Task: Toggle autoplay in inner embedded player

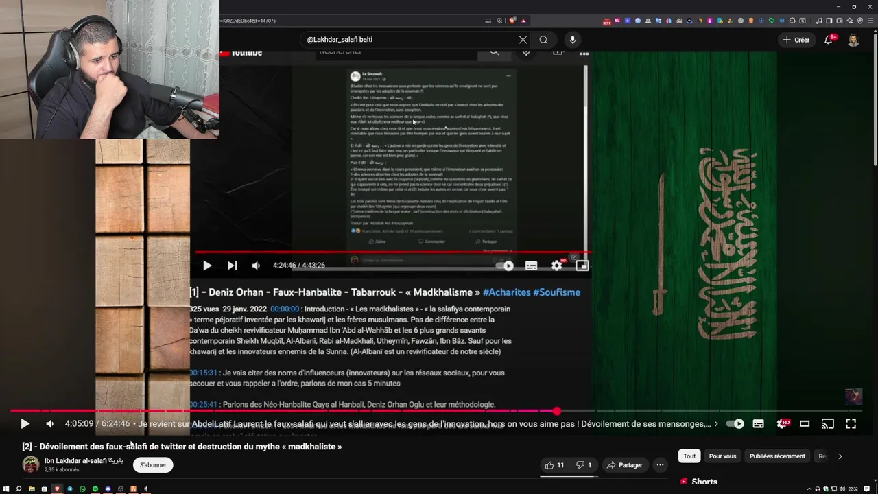Action: (506, 266)
